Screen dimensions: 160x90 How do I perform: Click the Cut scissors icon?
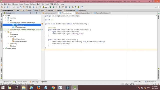pos(18,7)
